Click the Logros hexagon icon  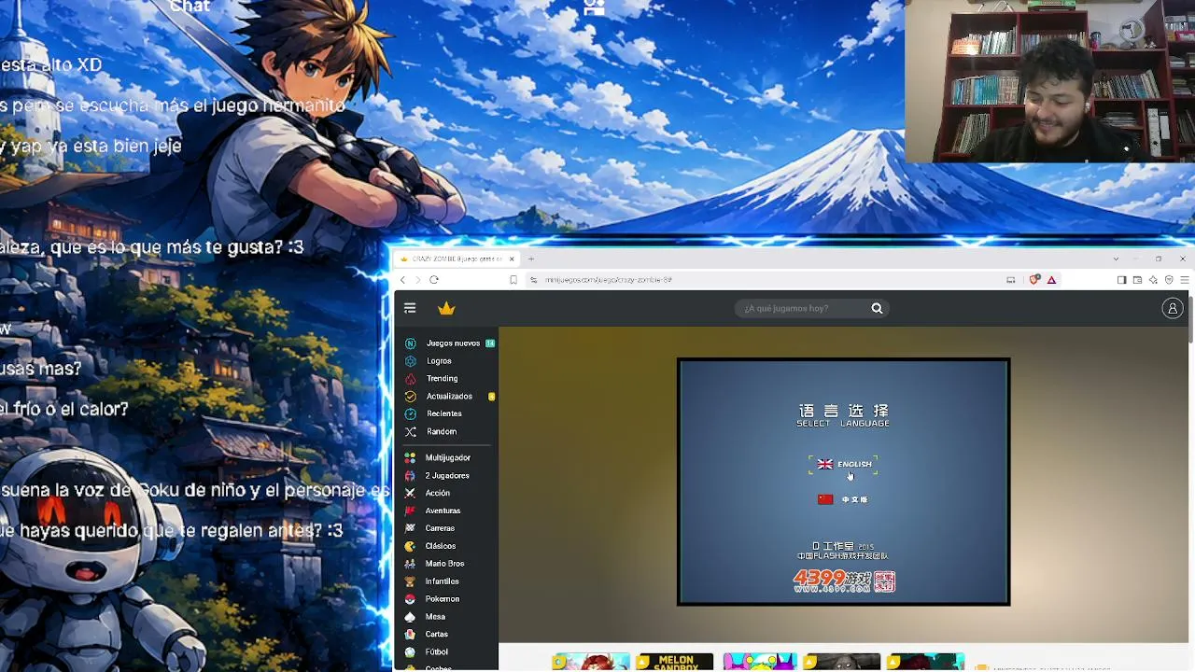[410, 361]
